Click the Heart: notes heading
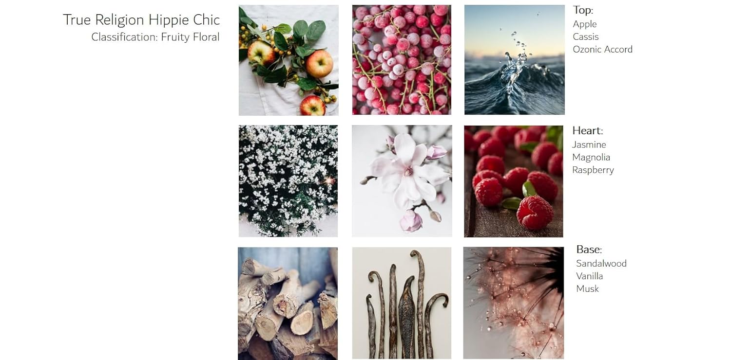The image size is (731, 360). pos(588,130)
